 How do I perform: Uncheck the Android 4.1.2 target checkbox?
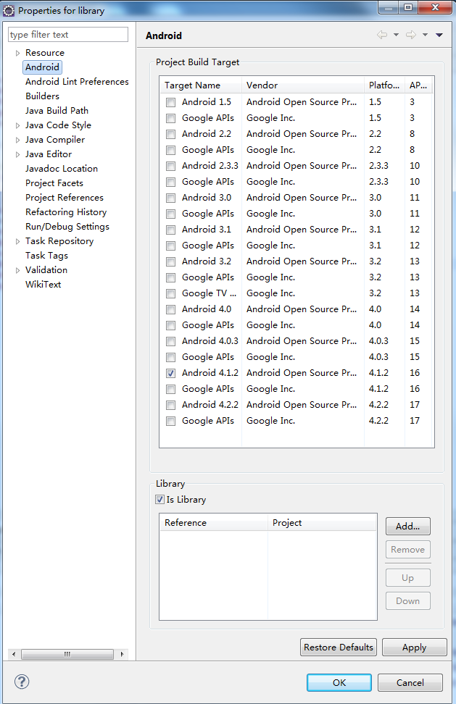(170, 373)
